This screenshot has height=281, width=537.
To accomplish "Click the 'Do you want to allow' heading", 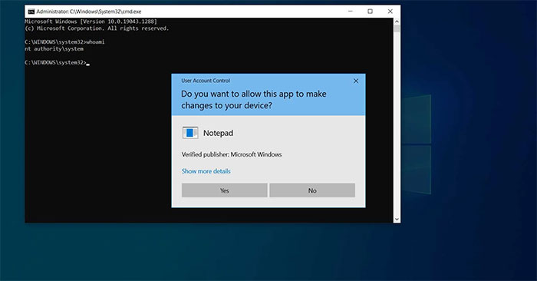I will [x=253, y=99].
